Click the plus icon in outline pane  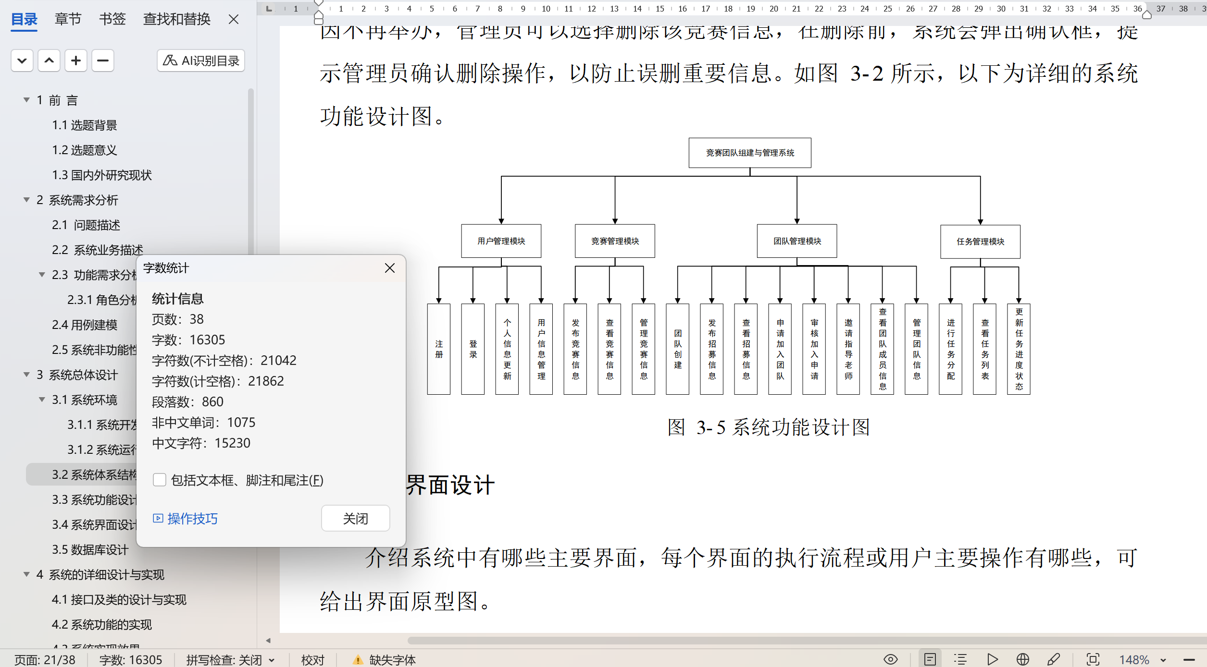[x=76, y=61]
